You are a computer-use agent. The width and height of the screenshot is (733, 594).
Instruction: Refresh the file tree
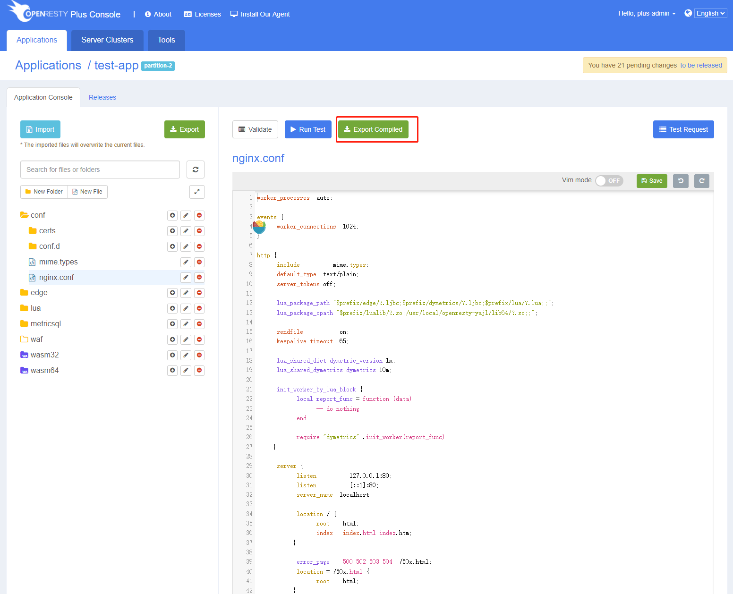[196, 170]
